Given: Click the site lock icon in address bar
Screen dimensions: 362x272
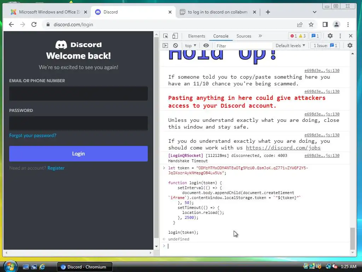Looking at the screenshot, I should click(48, 24).
